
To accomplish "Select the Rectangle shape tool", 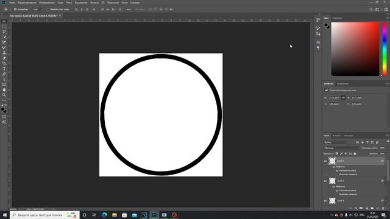I will (4, 85).
